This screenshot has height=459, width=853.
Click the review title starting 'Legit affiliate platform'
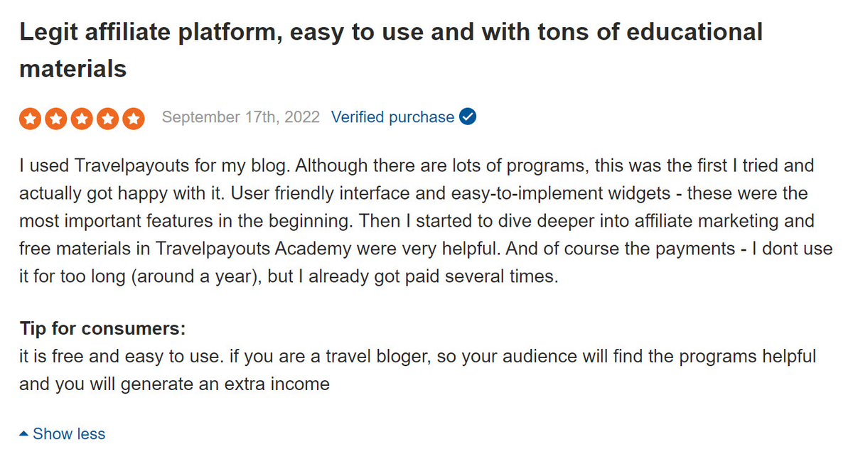(x=390, y=32)
